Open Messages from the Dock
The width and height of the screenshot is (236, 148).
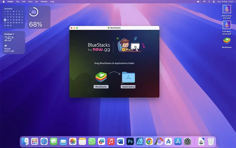click(x=54, y=141)
